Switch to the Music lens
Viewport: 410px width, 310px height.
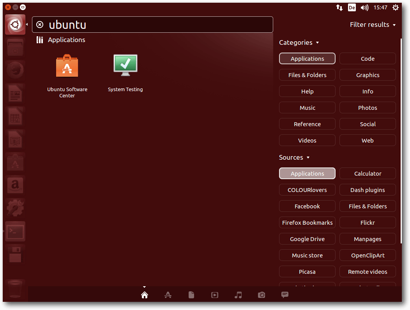pos(238,295)
